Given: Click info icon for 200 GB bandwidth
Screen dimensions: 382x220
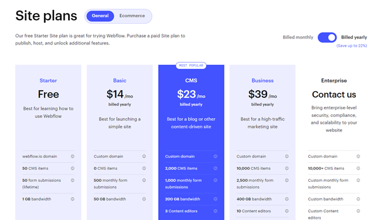Looking at the screenshot, I should [215, 199].
